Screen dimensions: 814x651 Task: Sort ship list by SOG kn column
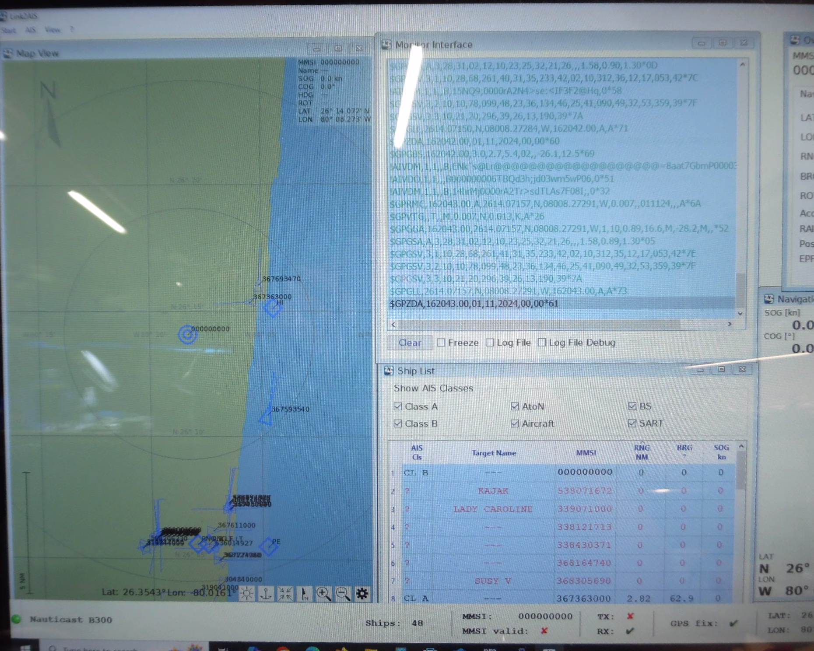[x=721, y=452]
